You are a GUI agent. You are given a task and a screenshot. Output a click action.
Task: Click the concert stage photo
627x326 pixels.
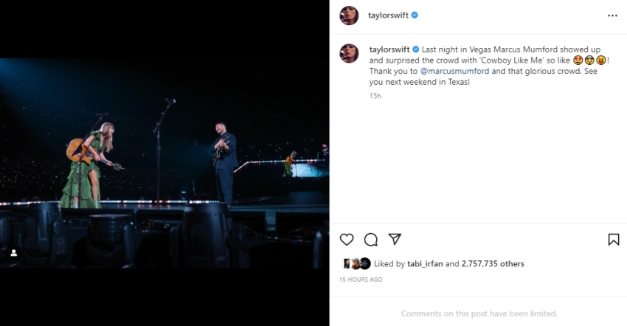coord(164,162)
